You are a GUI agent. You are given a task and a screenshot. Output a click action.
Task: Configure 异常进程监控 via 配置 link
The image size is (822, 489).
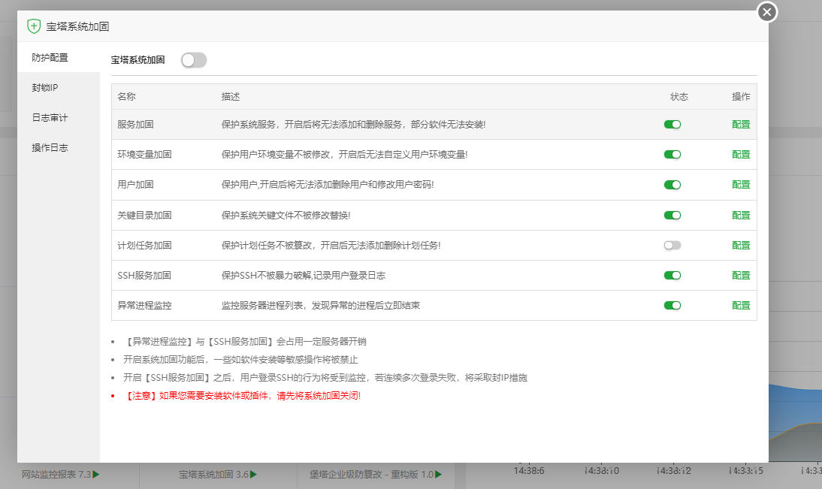(740, 306)
